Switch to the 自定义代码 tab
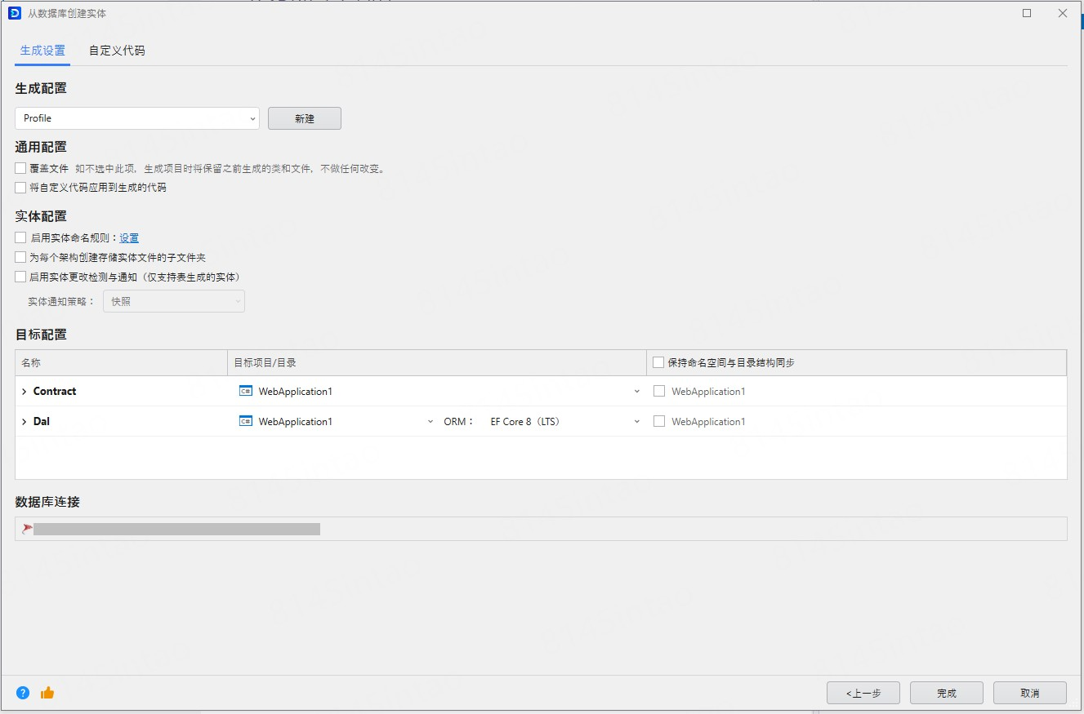Image resolution: width=1084 pixels, height=714 pixels. coord(117,51)
